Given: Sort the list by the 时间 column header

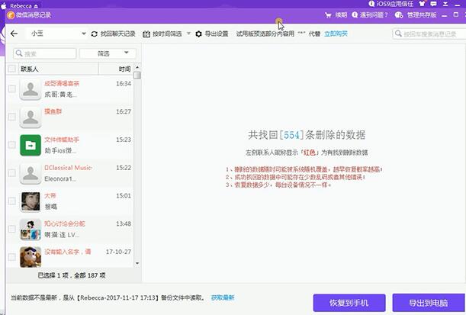Looking at the screenshot, I should [x=124, y=69].
